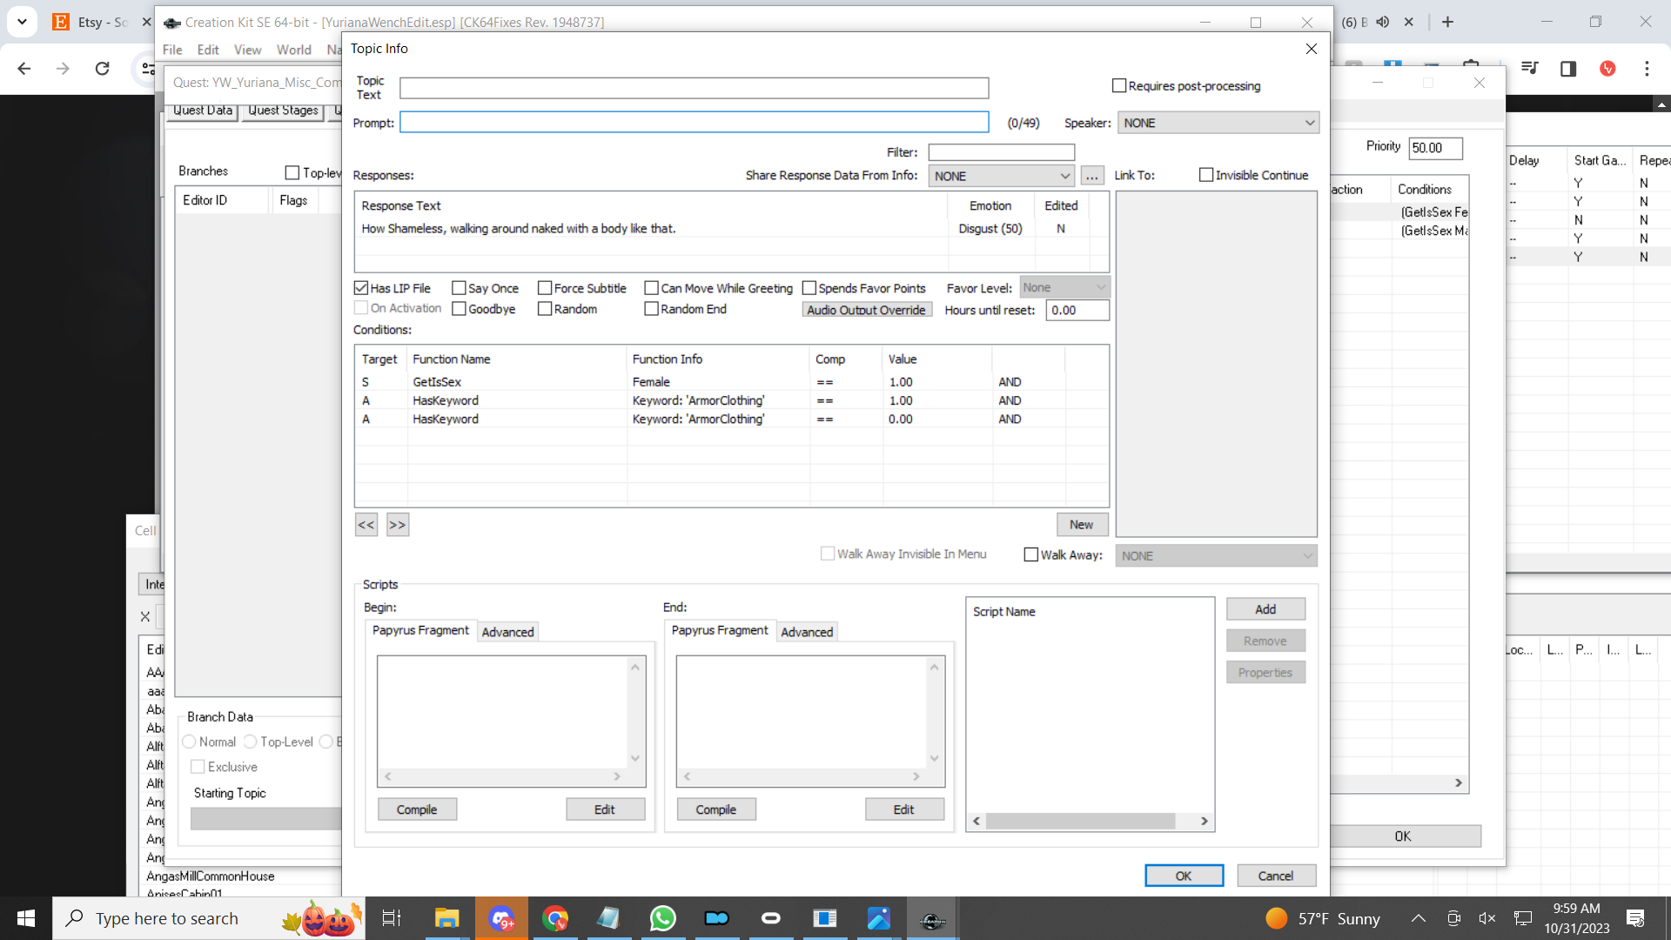1671x940 pixels.
Task: Open notification center in tray
Action: 1635,918
